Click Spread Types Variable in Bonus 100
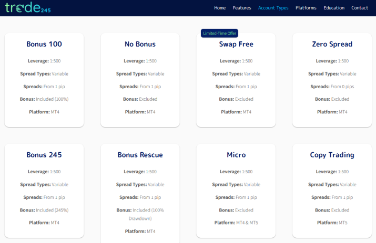This screenshot has width=376, height=243. click(x=44, y=73)
